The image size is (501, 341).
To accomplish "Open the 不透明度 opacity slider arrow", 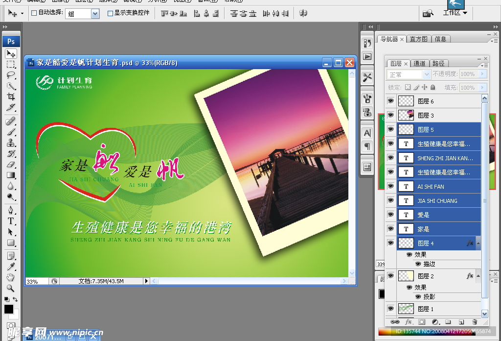I will (x=482, y=74).
